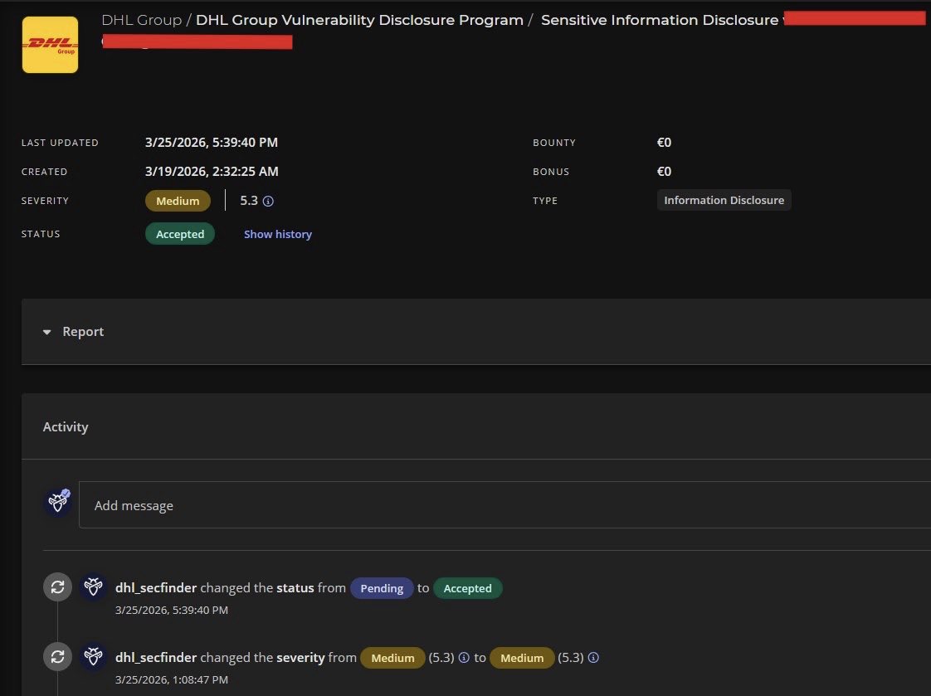The height and width of the screenshot is (696, 931).
Task: Click the Pending badge in activity
Action: pyautogui.click(x=382, y=588)
